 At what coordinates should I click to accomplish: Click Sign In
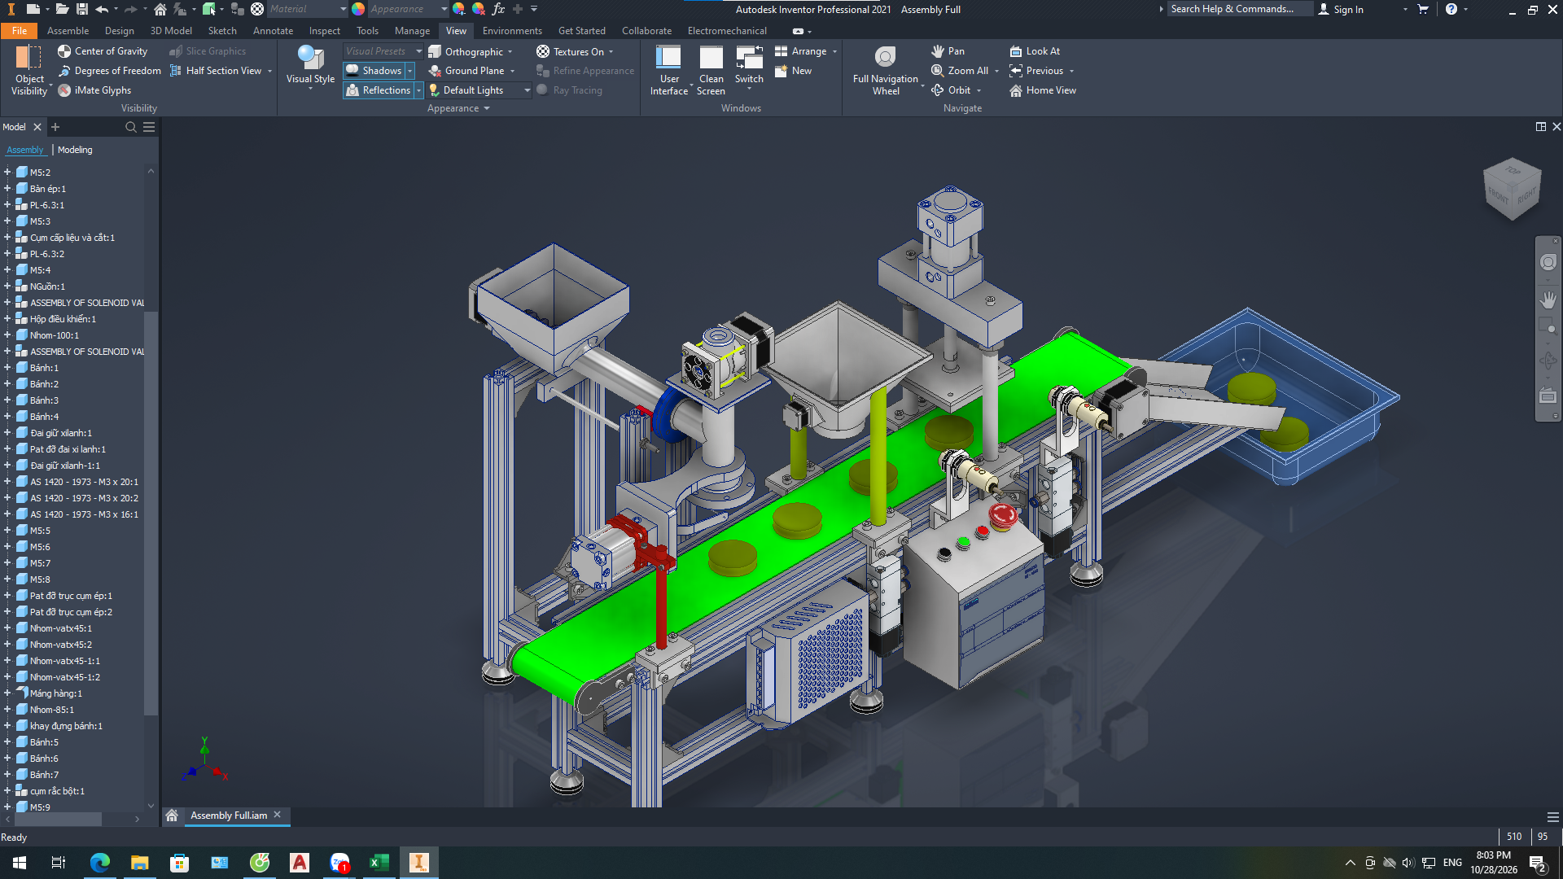click(1341, 9)
